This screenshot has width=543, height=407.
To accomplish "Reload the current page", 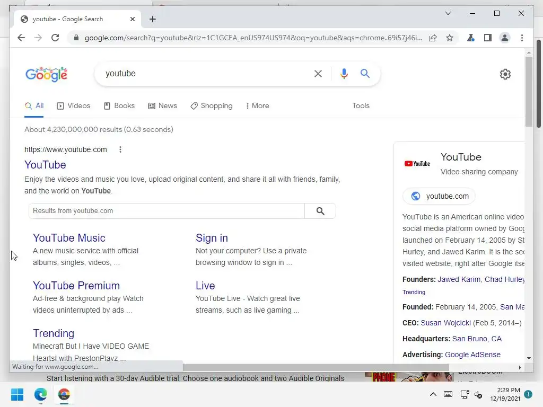I will (x=55, y=38).
